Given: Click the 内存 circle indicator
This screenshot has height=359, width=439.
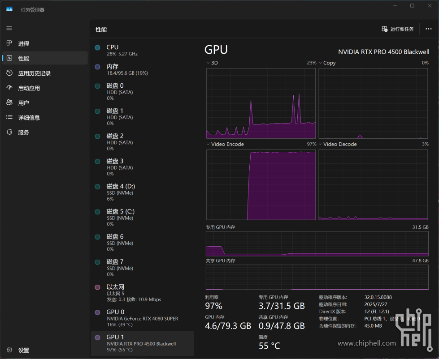Looking at the screenshot, I should [97, 67].
